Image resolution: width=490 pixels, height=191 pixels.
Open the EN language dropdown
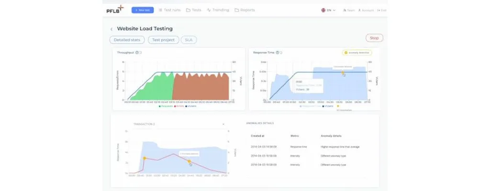[331, 10]
